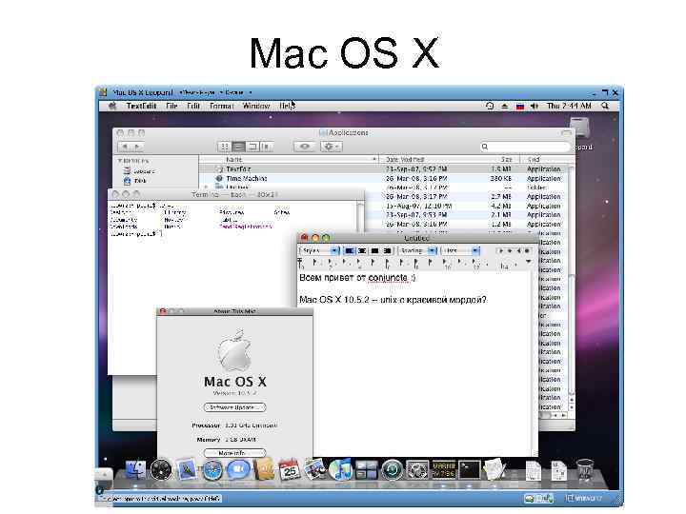Expand Utilities folder in Applications list
Screen dimensions: 686x514
point(207,188)
